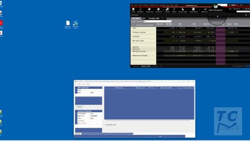
Task: Click the Import toolbar icon in TWS
Action: (174, 11)
